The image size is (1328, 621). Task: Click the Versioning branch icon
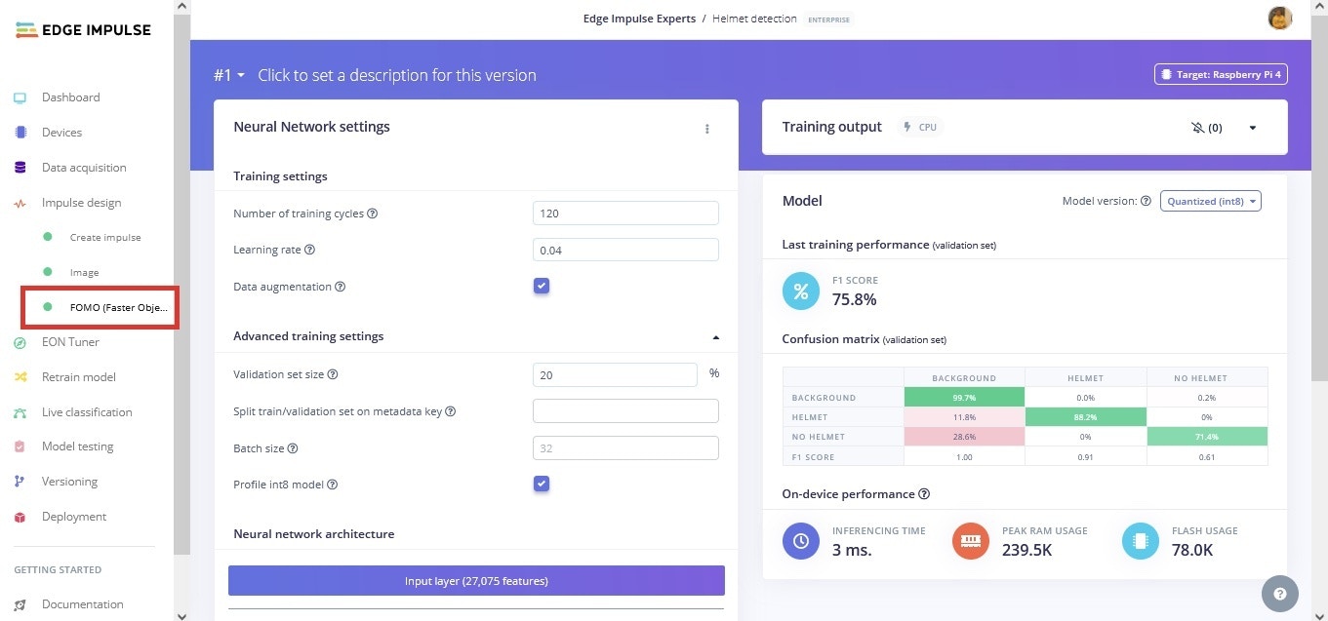pyautogui.click(x=20, y=482)
